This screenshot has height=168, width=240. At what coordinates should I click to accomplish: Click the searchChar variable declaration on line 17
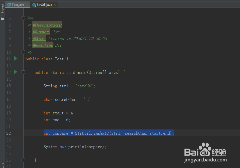click(x=66, y=100)
